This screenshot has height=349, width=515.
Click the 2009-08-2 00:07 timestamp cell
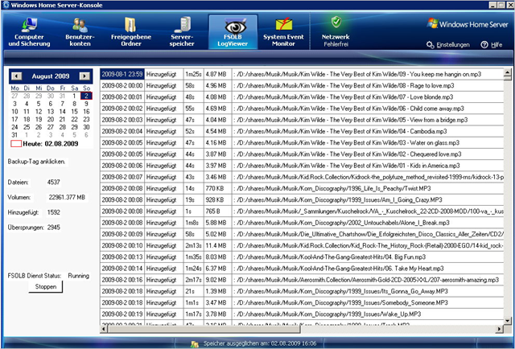[122, 177]
